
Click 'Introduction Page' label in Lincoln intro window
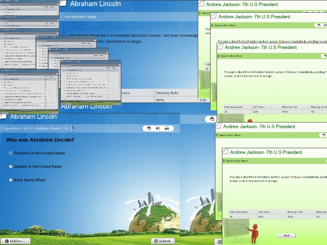click(80, 17)
